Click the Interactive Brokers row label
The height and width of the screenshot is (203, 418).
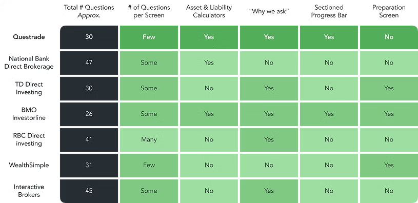click(x=29, y=191)
